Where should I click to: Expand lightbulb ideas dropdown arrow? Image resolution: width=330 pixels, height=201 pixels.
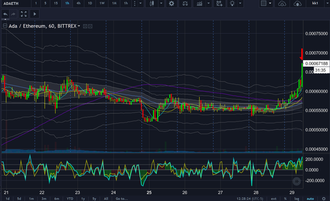point(240,4)
